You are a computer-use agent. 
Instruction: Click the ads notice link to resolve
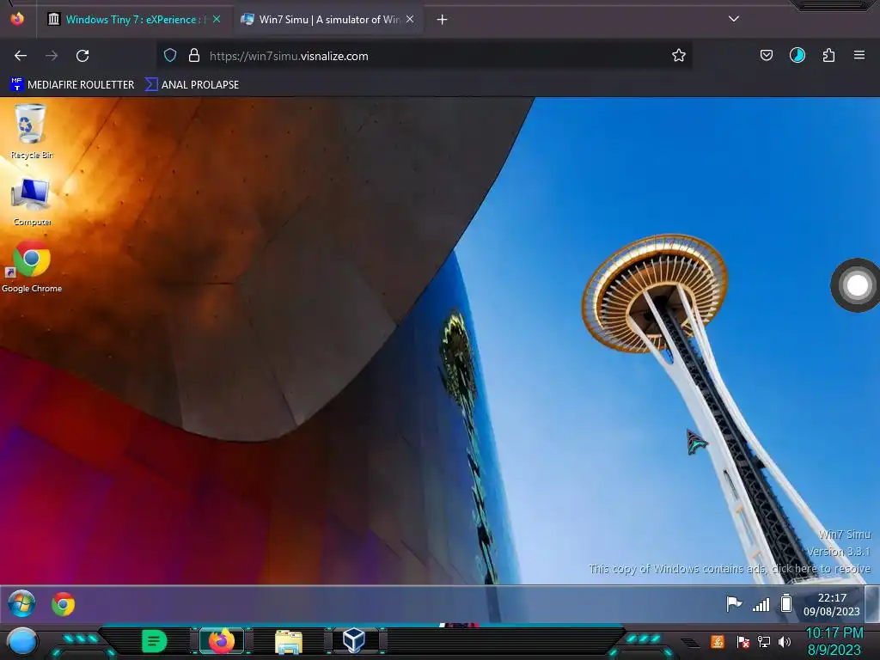point(730,569)
